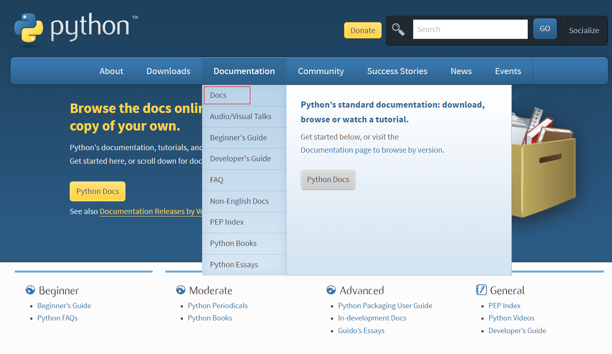Click the Donate button
Image resolution: width=612 pixels, height=354 pixels.
pyautogui.click(x=362, y=30)
